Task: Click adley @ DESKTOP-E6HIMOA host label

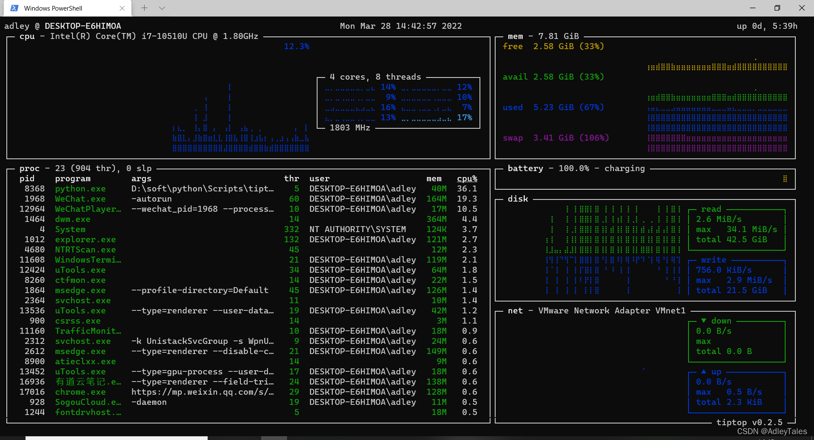Action: coord(63,26)
